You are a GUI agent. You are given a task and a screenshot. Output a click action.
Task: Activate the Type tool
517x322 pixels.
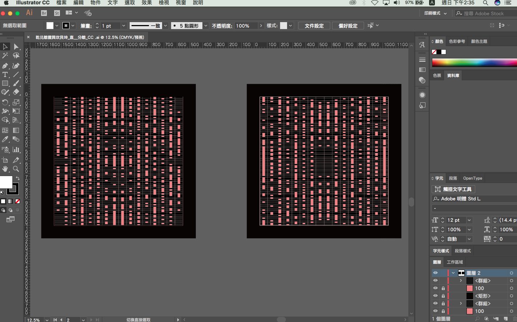pyautogui.click(x=5, y=75)
